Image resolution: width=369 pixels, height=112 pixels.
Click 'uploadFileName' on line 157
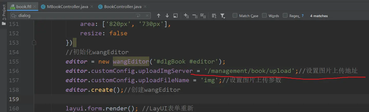pos(164,80)
